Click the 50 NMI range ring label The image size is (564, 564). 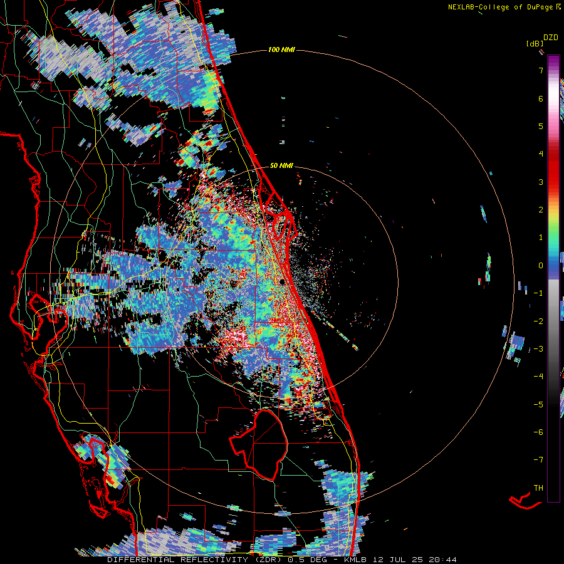tap(281, 165)
